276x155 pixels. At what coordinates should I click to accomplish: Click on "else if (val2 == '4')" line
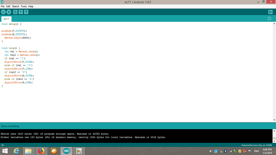[x=19, y=79]
